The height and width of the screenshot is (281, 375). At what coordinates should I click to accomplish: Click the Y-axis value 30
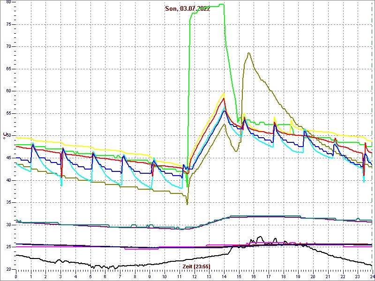[9, 225]
